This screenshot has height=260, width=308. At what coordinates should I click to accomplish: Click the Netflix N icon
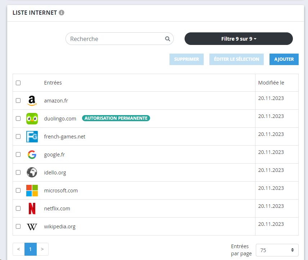pos(32,208)
